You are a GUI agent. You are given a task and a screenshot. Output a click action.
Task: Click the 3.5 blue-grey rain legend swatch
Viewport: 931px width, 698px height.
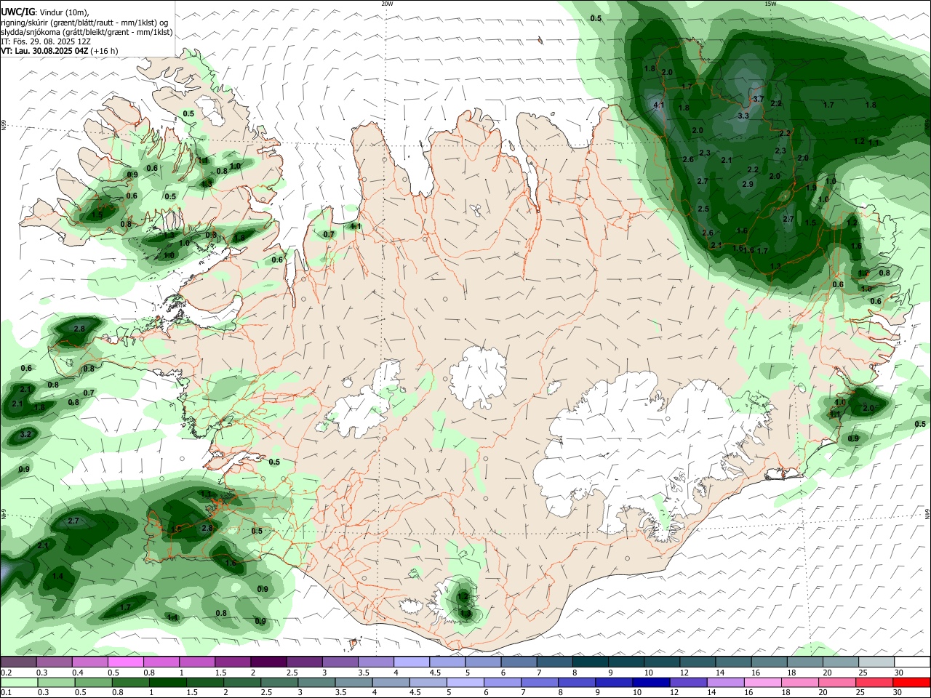pos(353,682)
